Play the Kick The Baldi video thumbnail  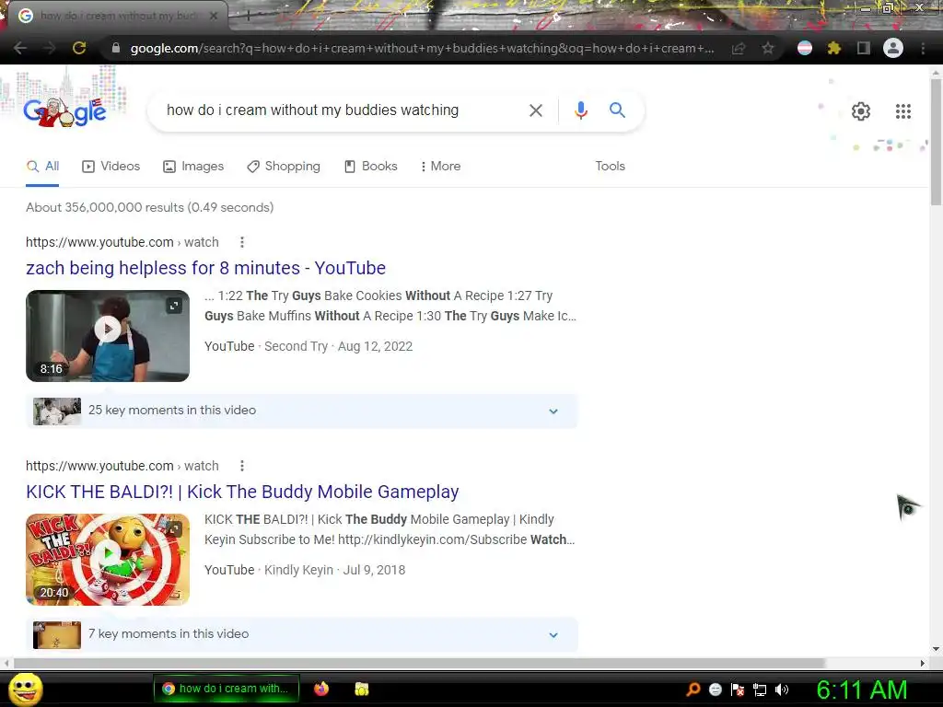(x=108, y=553)
